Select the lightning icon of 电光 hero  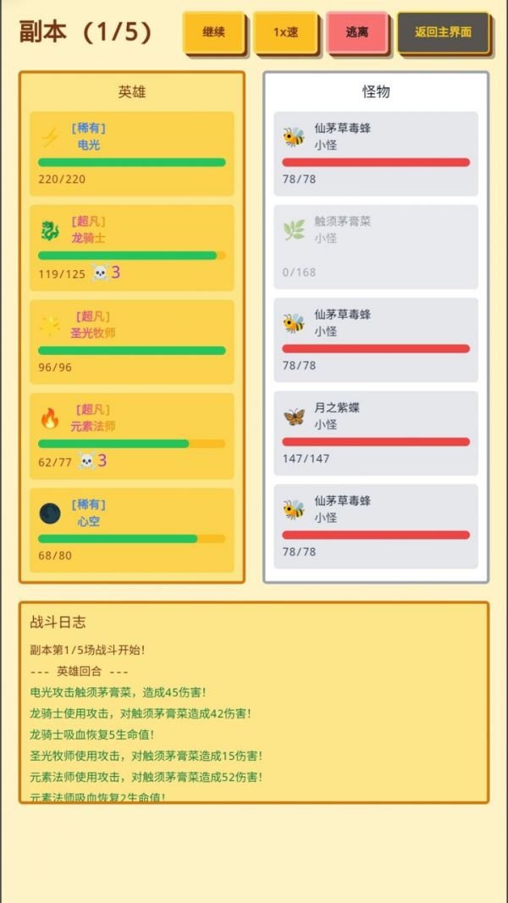coord(48,136)
